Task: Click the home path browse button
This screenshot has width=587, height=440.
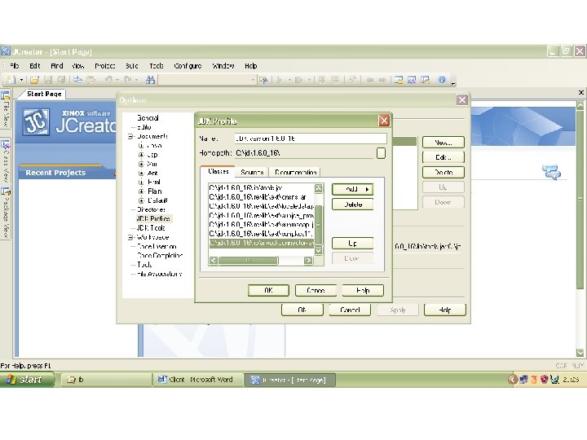Action: (x=381, y=153)
